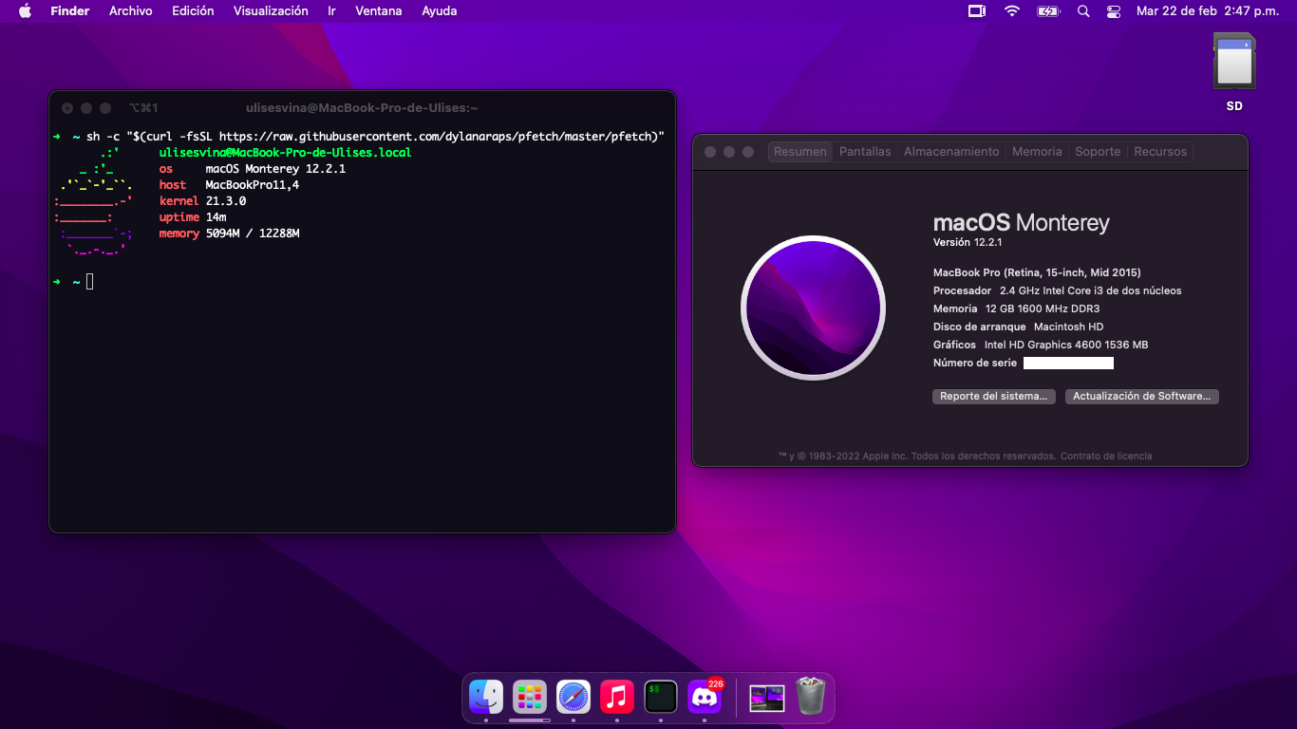The height and width of the screenshot is (729, 1297).
Task: Click the curl pfetch command line
Action: (x=375, y=136)
